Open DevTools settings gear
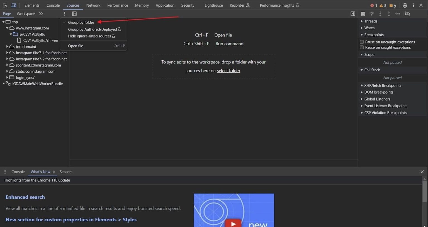 point(405,5)
